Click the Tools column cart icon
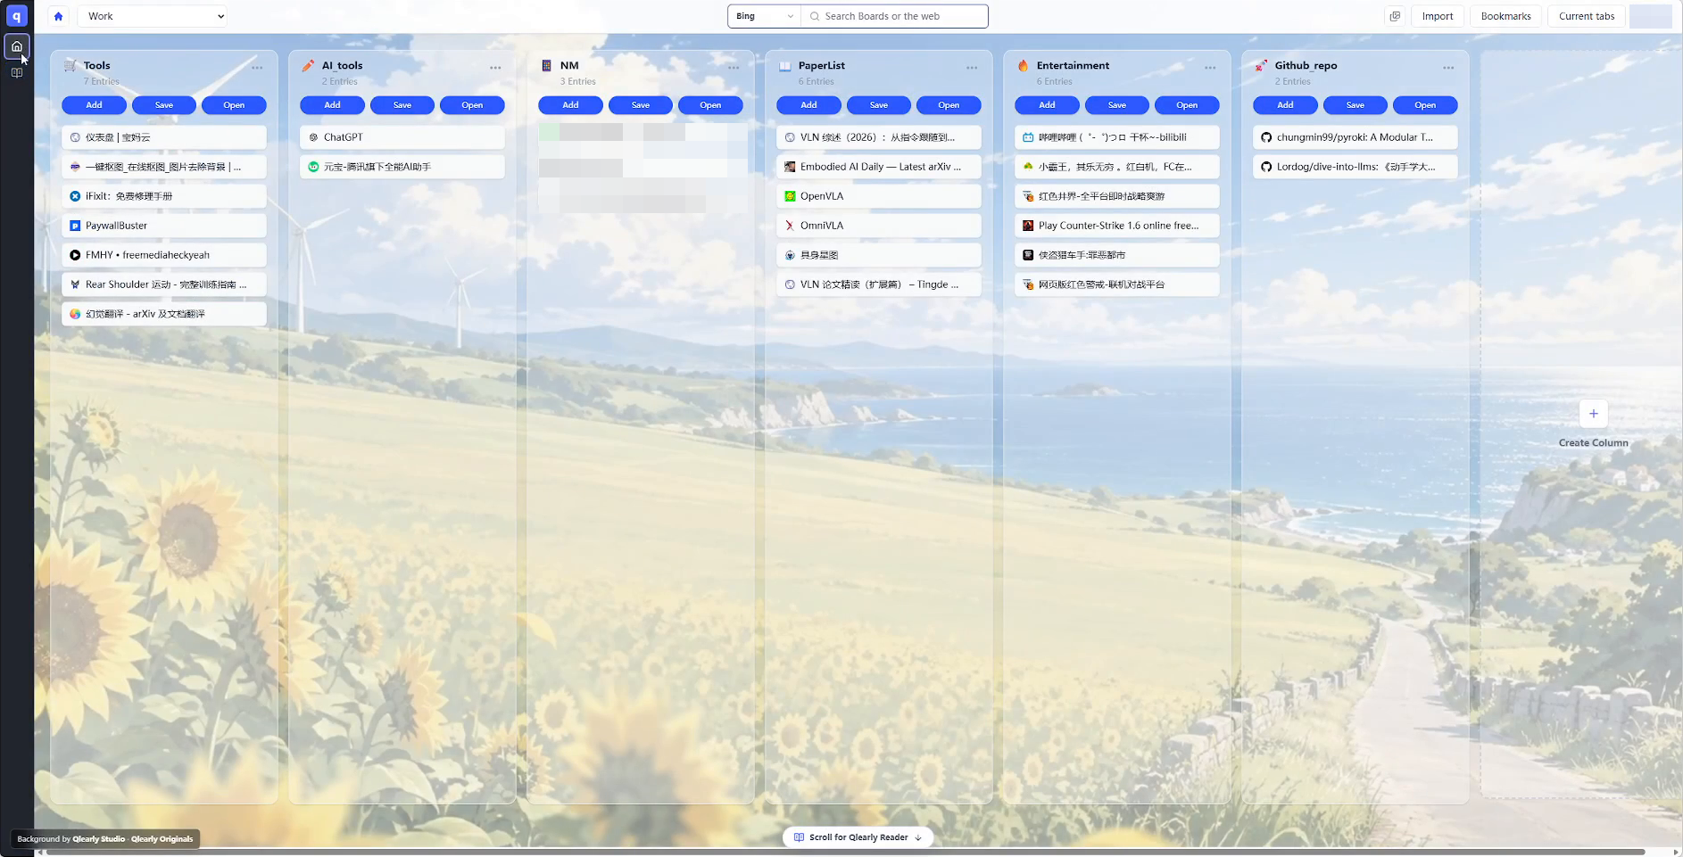 70,65
